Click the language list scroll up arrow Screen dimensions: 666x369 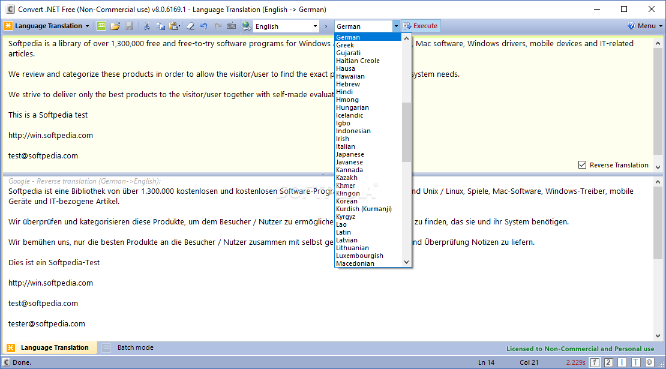coord(406,38)
